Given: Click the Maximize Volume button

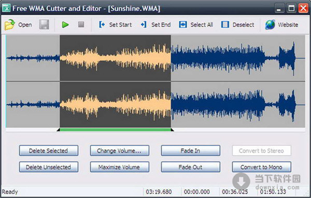Looking at the screenshot, I should 120,167.
